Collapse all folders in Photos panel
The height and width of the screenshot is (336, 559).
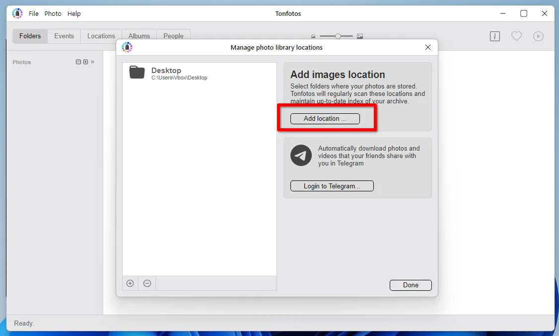78,62
